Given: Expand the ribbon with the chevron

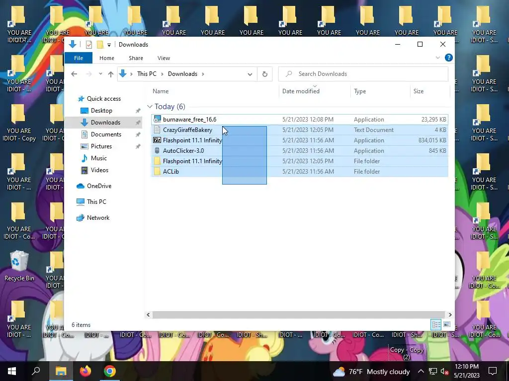Looking at the screenshot, I should click(437, 58).
